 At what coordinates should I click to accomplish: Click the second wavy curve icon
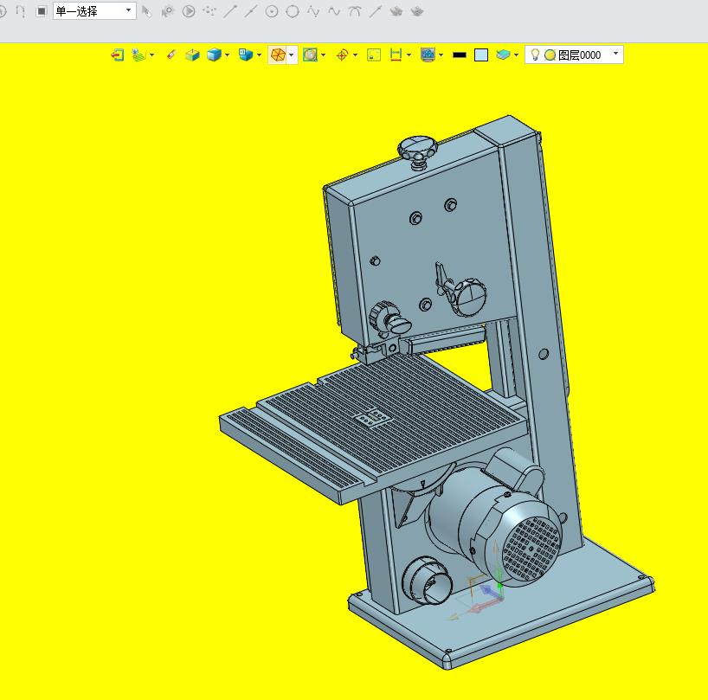click(334, 11)
